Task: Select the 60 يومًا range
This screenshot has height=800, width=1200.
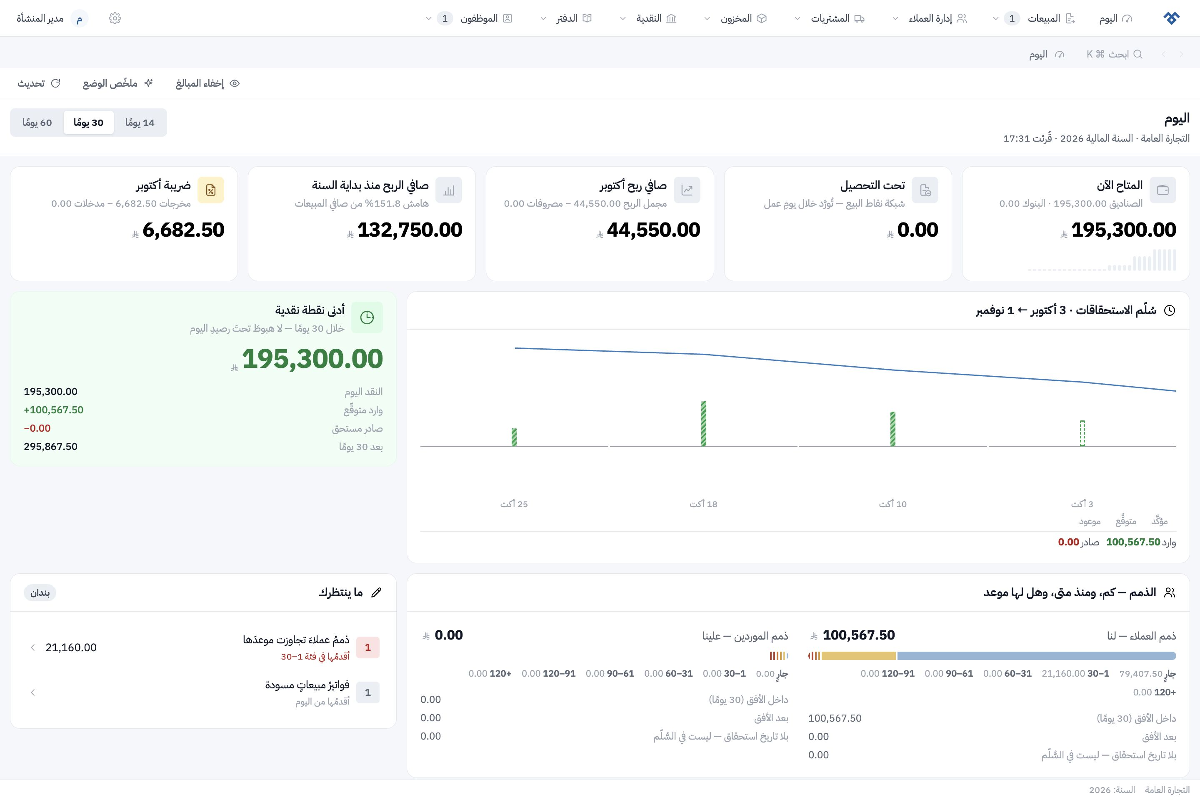Action: (37, 122)
